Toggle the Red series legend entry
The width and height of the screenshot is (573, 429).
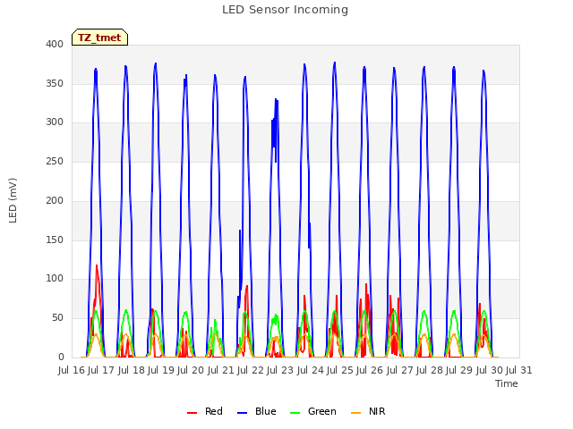205,411
